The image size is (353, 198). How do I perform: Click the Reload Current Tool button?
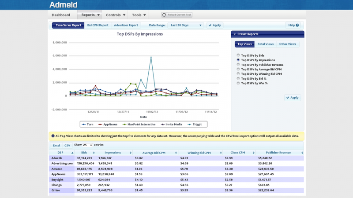pos(177,15)
